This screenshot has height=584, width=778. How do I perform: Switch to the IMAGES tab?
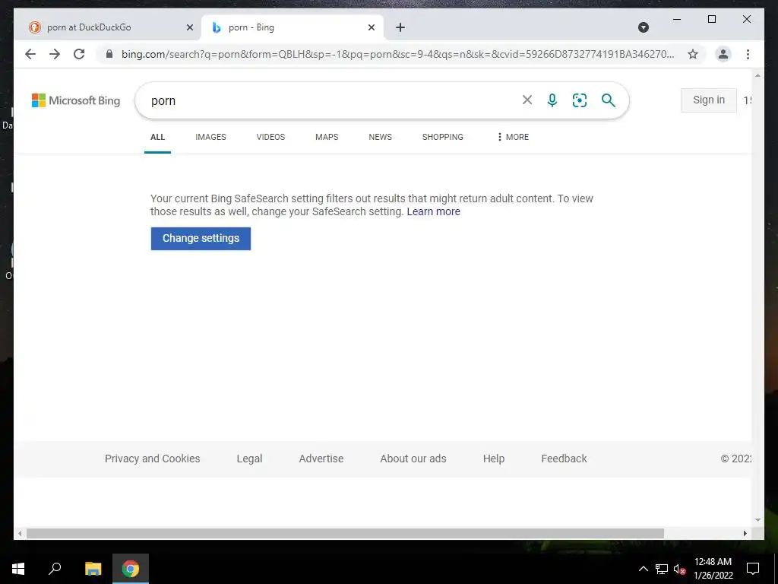click(x=210, y=137)
